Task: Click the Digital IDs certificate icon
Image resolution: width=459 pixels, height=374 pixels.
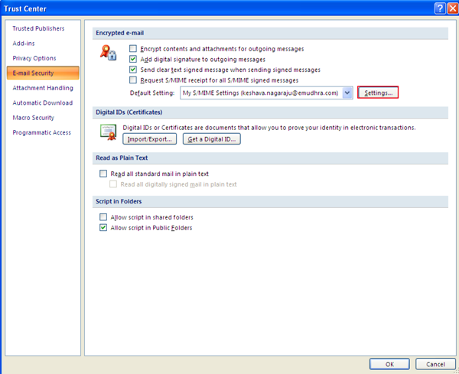Action: [x=108, y=132]
